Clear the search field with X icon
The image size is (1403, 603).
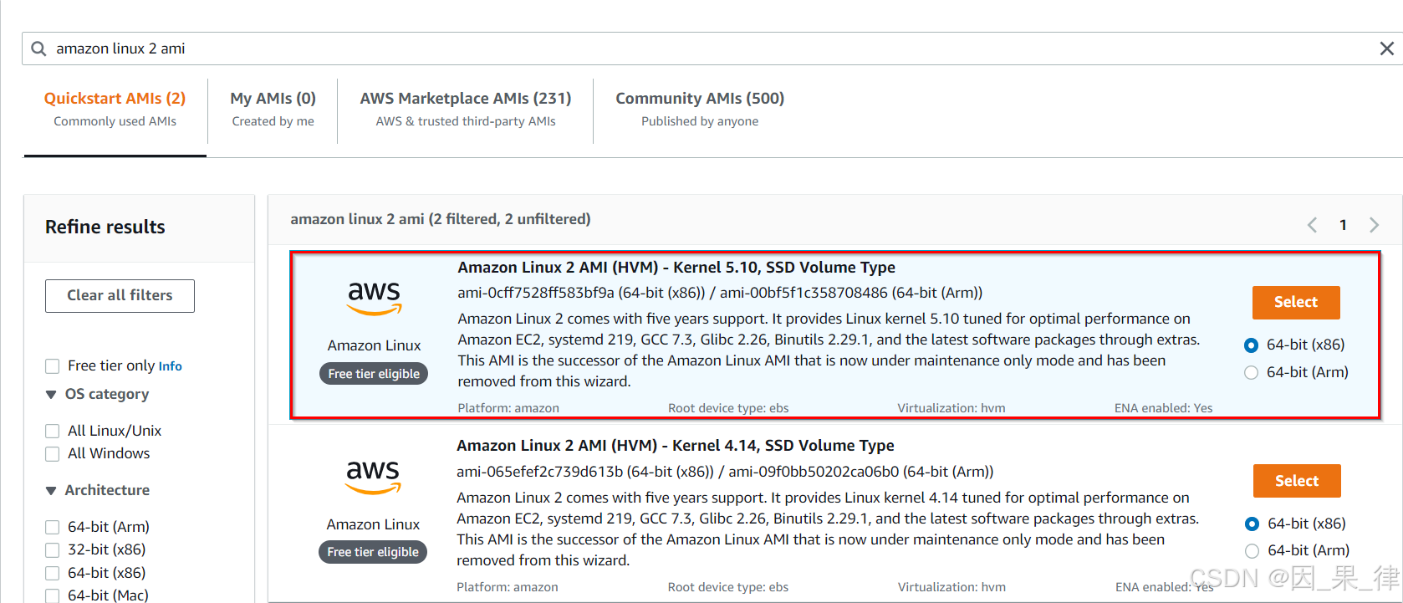click(x=1386, y=49)
